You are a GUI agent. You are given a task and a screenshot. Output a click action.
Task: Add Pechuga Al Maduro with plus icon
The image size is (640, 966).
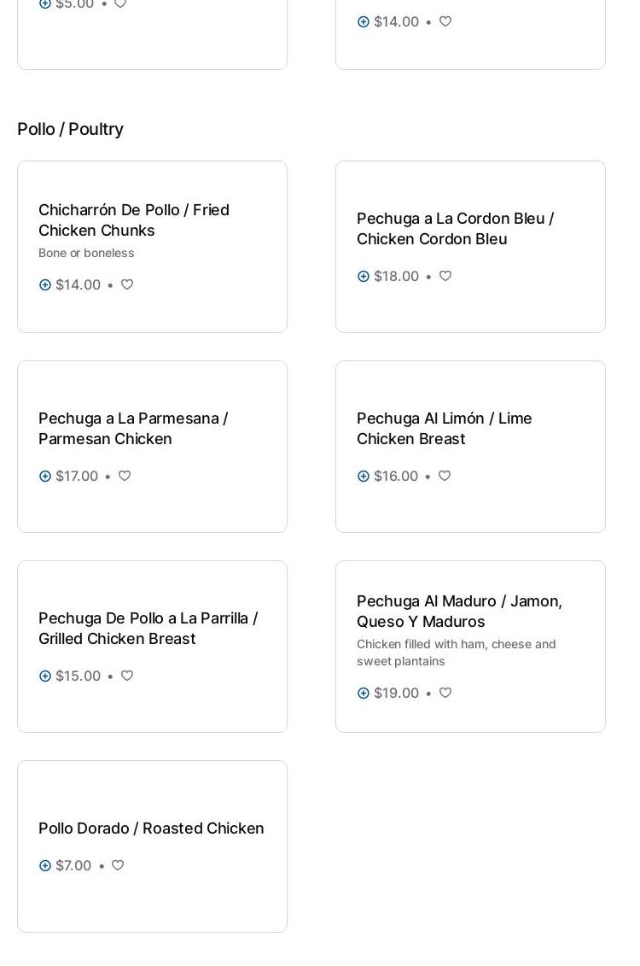point(364,693)
